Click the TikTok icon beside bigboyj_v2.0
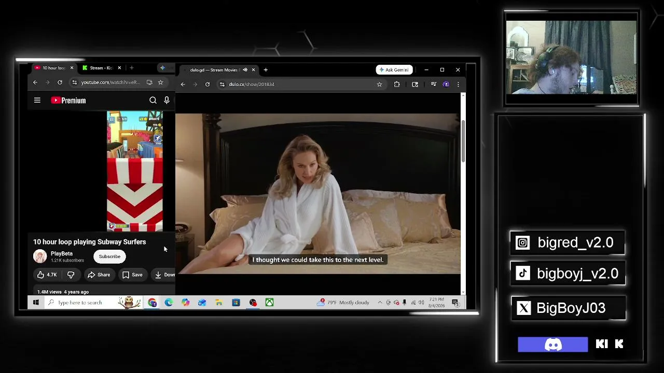 523,274
